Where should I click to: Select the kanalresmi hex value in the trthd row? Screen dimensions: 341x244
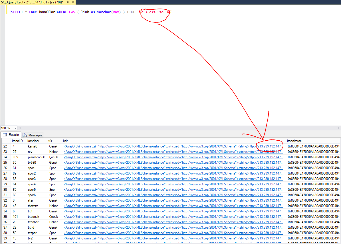click(x=313, y=227)
